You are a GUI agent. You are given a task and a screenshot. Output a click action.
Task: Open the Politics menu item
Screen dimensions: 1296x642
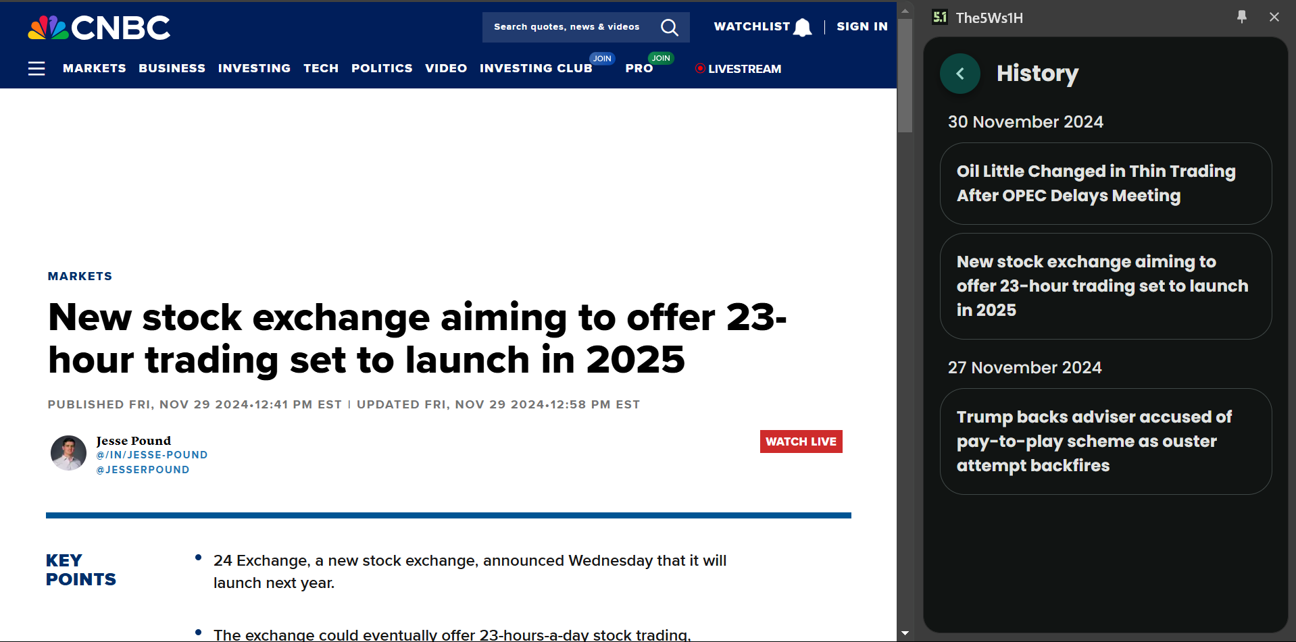tap(382, 68)
